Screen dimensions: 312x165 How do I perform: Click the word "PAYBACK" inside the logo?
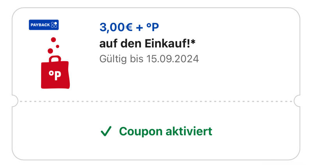(x=40, y=25)
